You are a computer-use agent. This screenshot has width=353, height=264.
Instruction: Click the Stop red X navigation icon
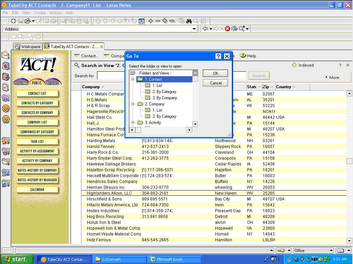(227, 28)
